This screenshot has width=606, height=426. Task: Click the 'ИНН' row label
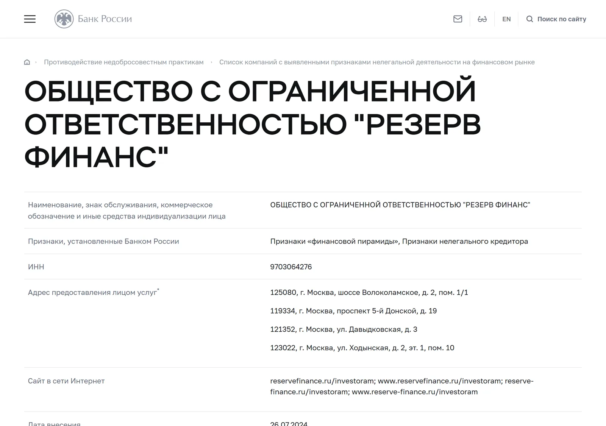click(x=36, y=267)
